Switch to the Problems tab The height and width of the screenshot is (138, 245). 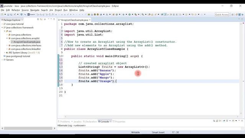[x=64, y=122]
